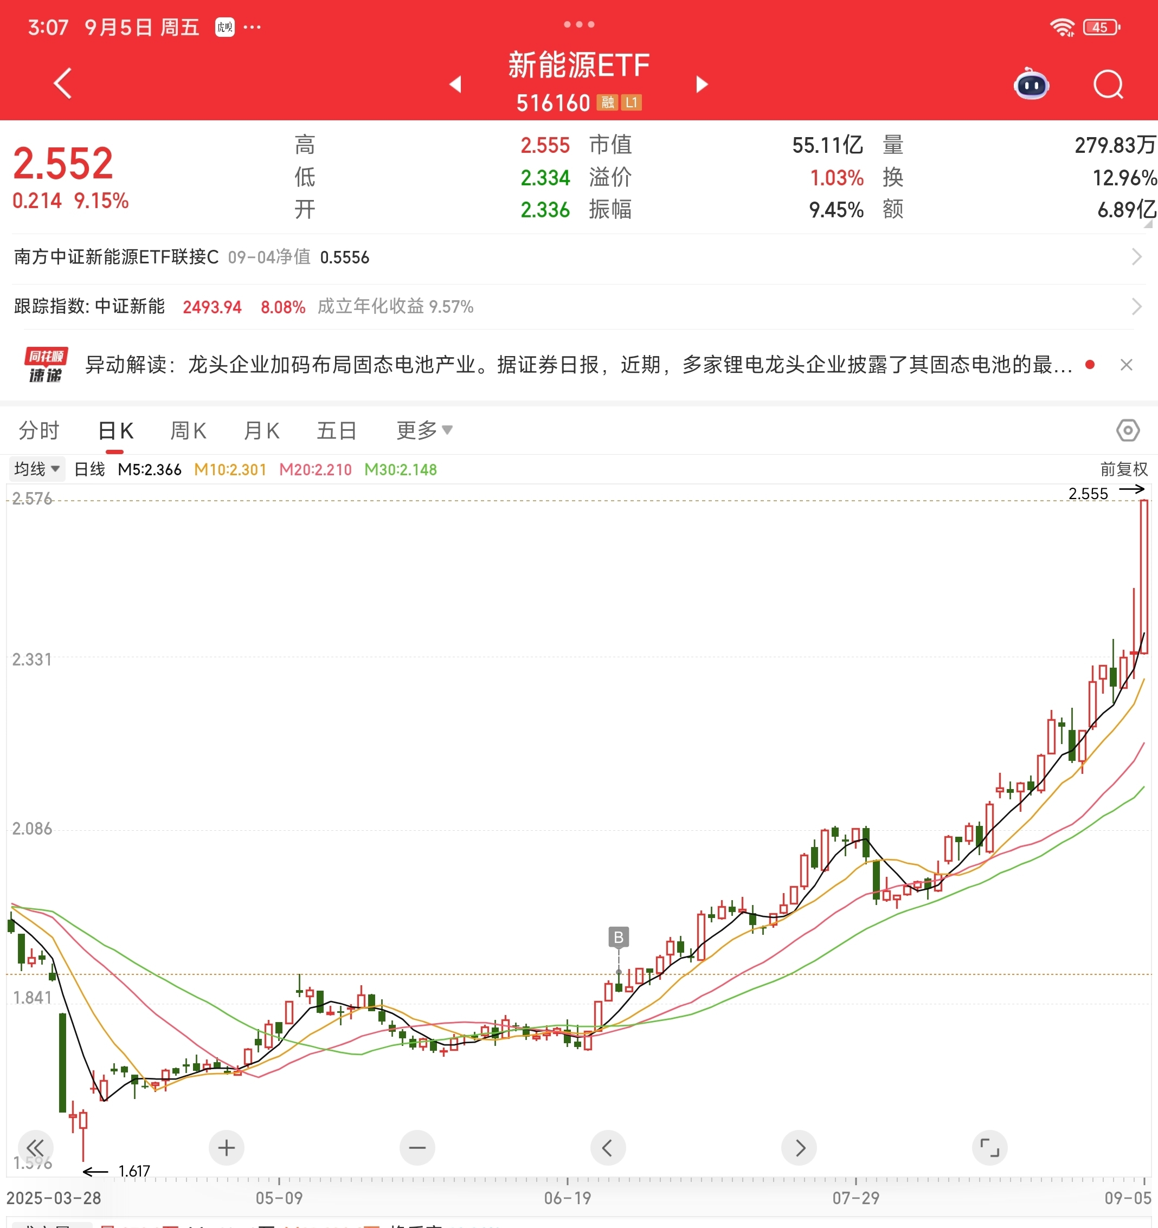The height and width of the screenshot is (1228, 1158).
Task: Open 跟踪指数 中证新能 row chevron
Action: [x=1136, y=306]
